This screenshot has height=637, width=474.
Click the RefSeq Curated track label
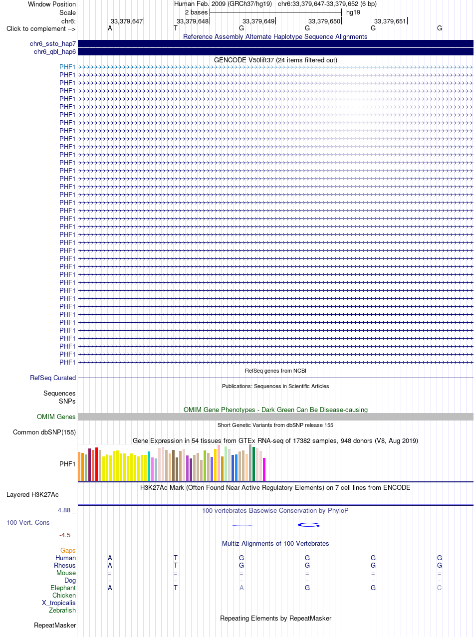click(x=53, y=378)
